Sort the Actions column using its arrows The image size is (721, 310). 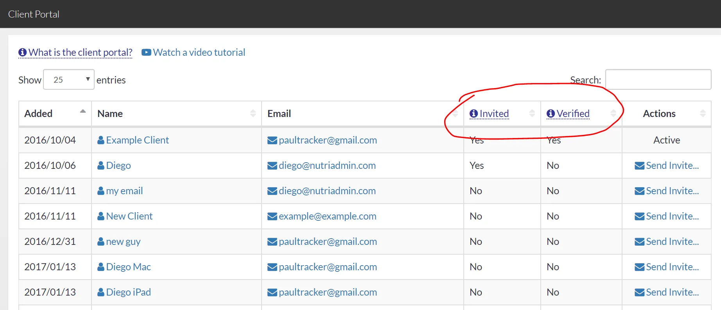click(703, 113)
